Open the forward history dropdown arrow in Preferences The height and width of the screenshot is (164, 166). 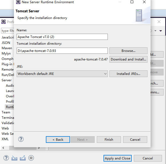coord(156,31)
